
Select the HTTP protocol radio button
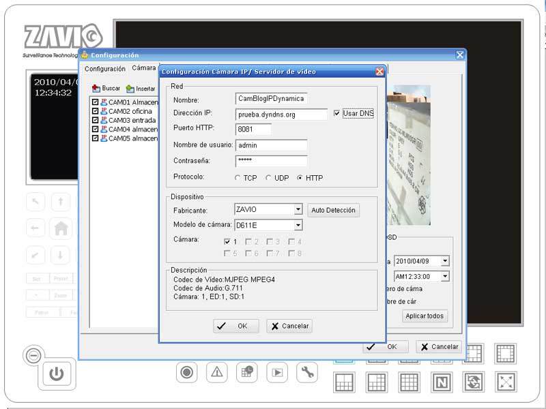click(300, 178)
